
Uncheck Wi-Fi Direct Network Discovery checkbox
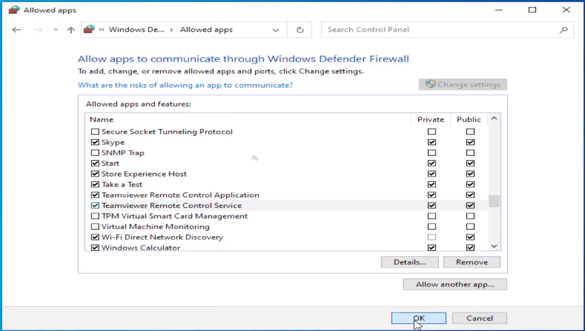tap(95, 237)
